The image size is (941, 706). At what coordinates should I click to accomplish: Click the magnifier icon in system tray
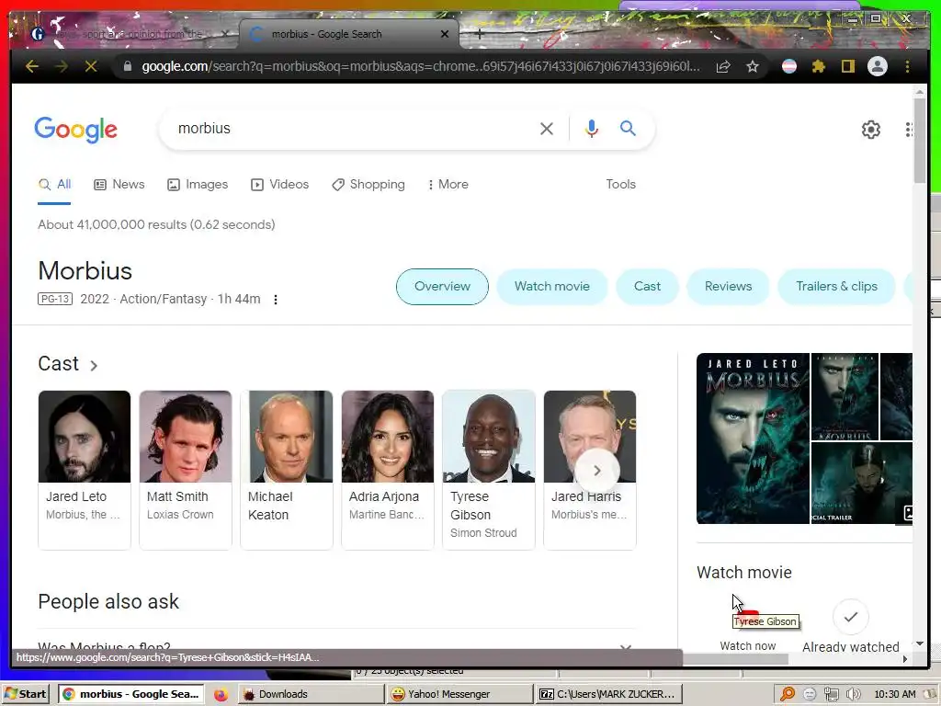[x=787, y=694]
